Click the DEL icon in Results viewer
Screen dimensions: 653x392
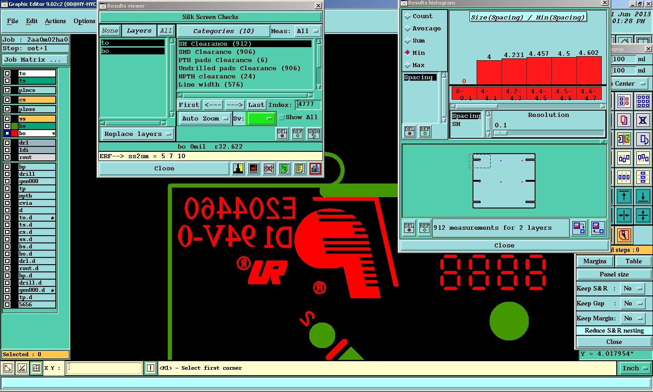click(282, 133)
